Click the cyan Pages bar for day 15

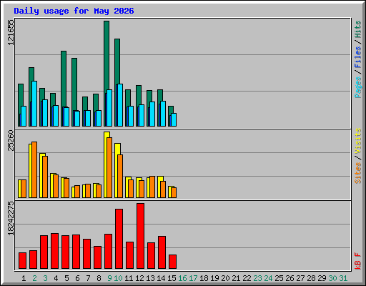174,120
